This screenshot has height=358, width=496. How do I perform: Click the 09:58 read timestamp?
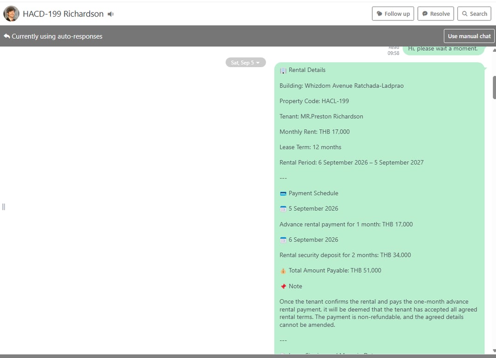click(x=393, y=53)
